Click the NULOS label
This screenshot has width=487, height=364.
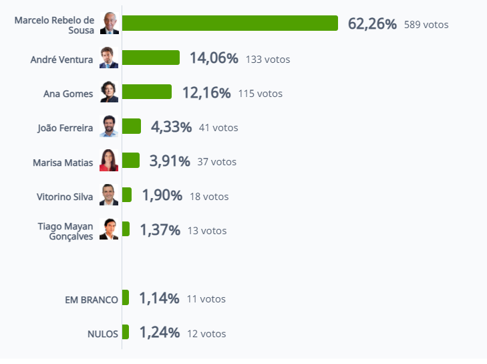pos(103,334)
